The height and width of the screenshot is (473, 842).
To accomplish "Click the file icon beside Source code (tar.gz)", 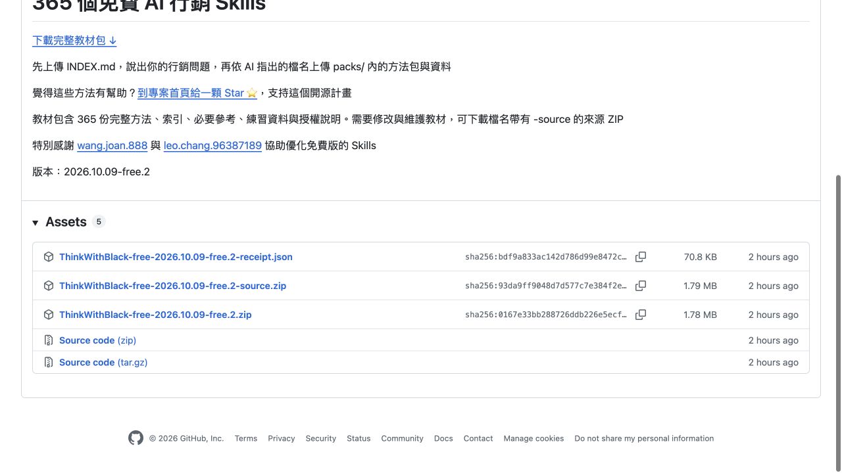I will tap(49, 363).
